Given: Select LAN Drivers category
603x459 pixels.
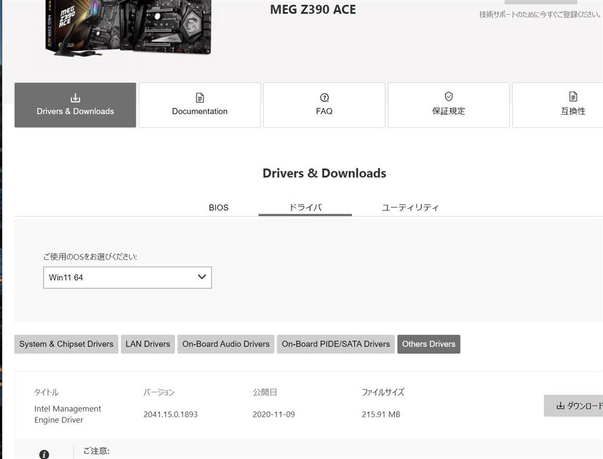Looking at the screenshot, I should click(148, 344).
